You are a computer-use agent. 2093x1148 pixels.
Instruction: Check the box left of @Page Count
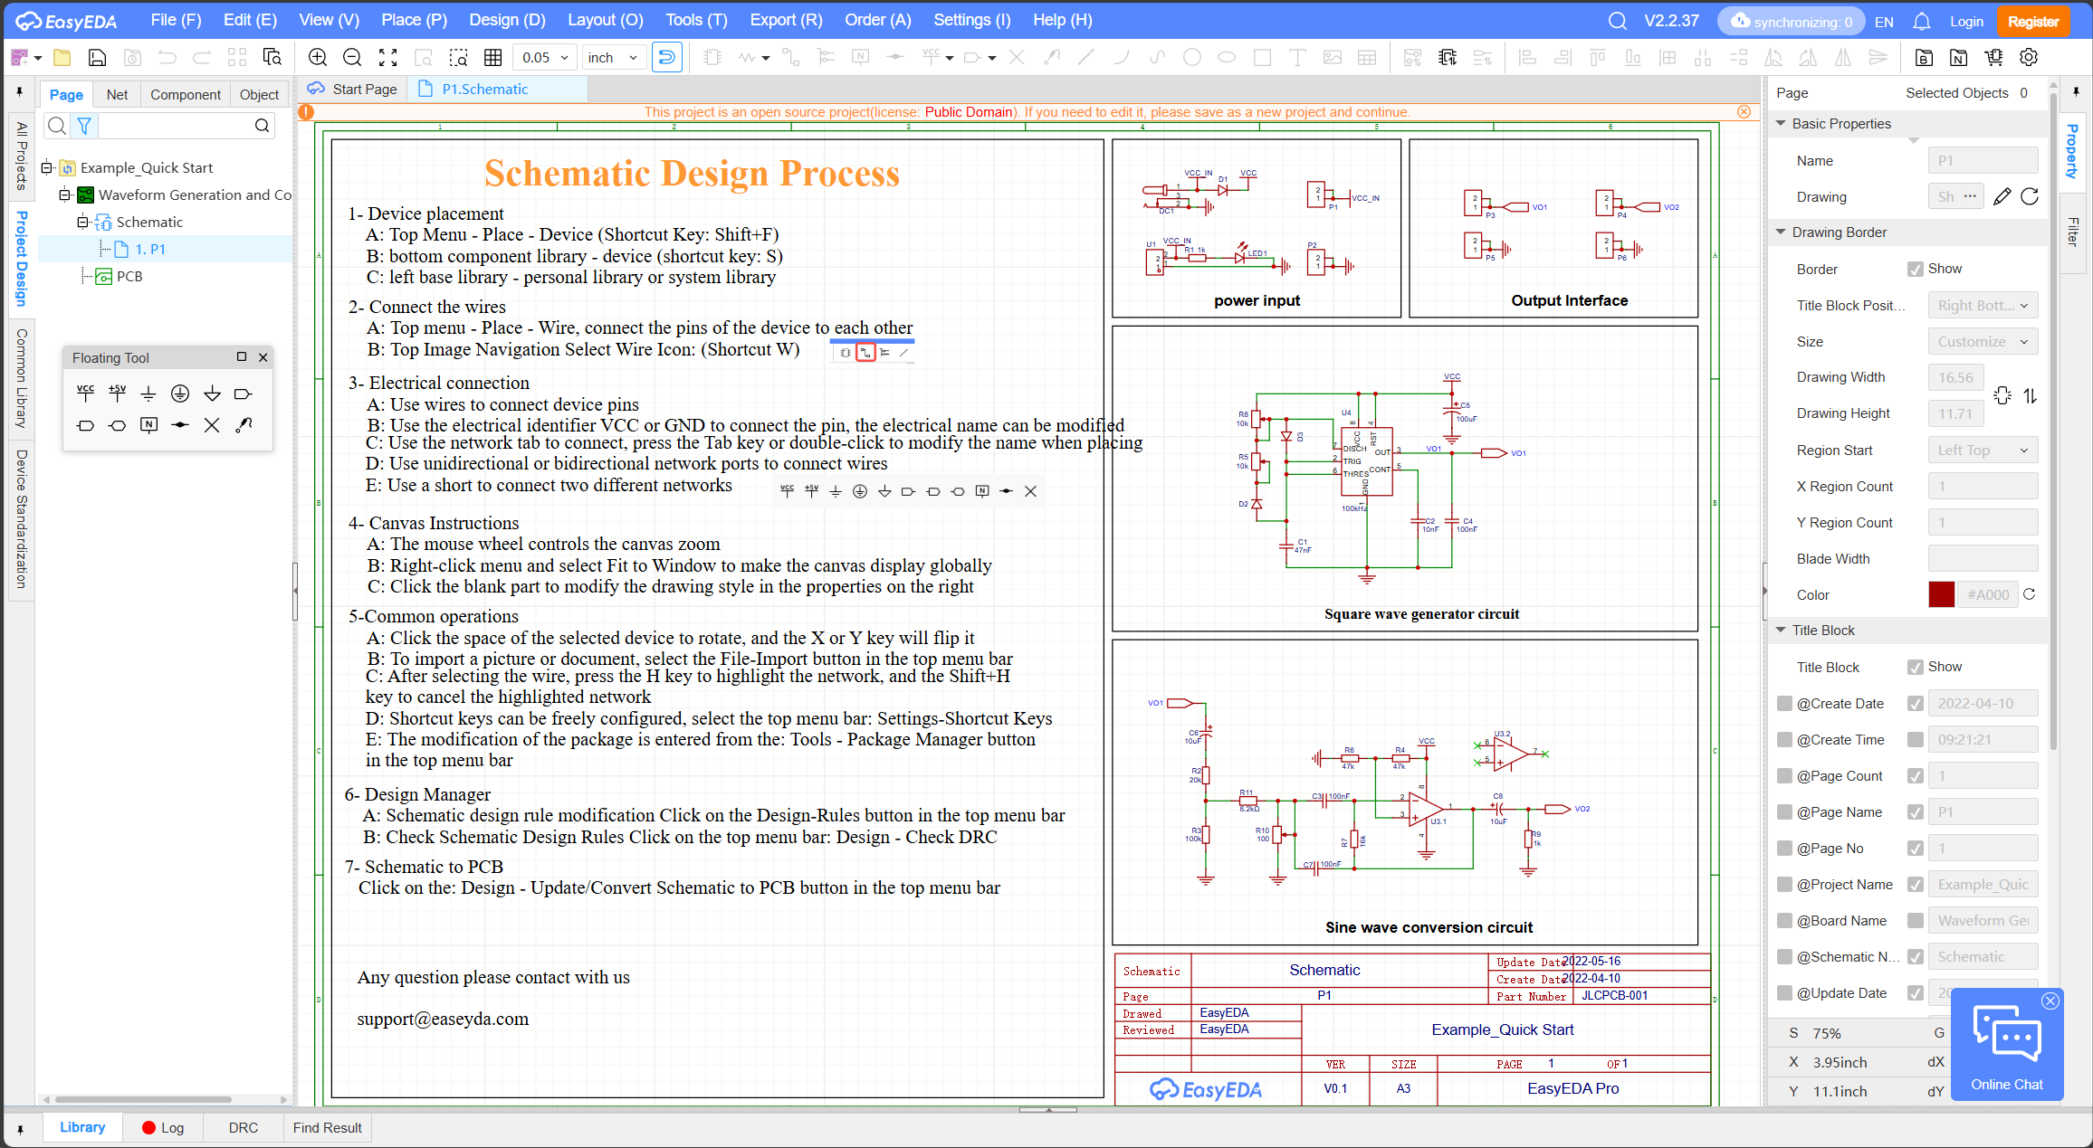pos(1785,775)
